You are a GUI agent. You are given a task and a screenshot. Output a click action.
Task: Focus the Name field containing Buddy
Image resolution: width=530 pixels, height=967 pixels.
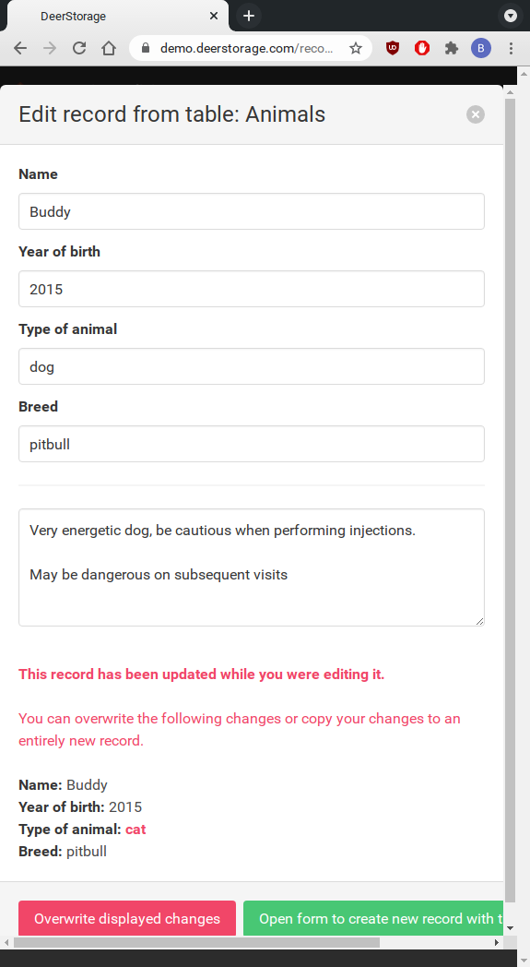click(x=252, y=211)
